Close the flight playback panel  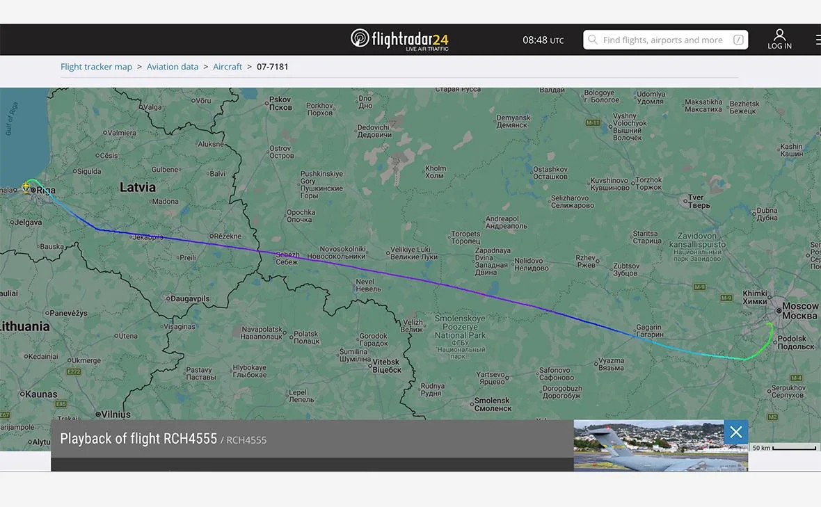735,432
